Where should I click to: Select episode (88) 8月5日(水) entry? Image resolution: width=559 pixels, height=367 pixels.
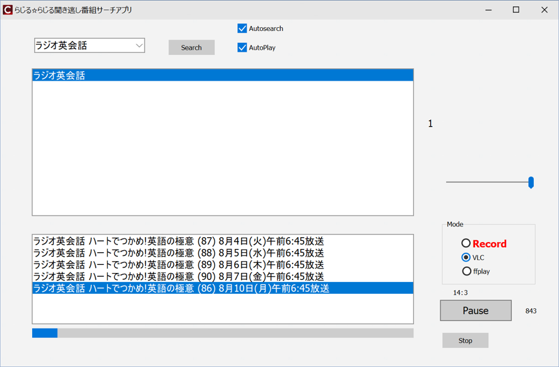click(223, 253)
